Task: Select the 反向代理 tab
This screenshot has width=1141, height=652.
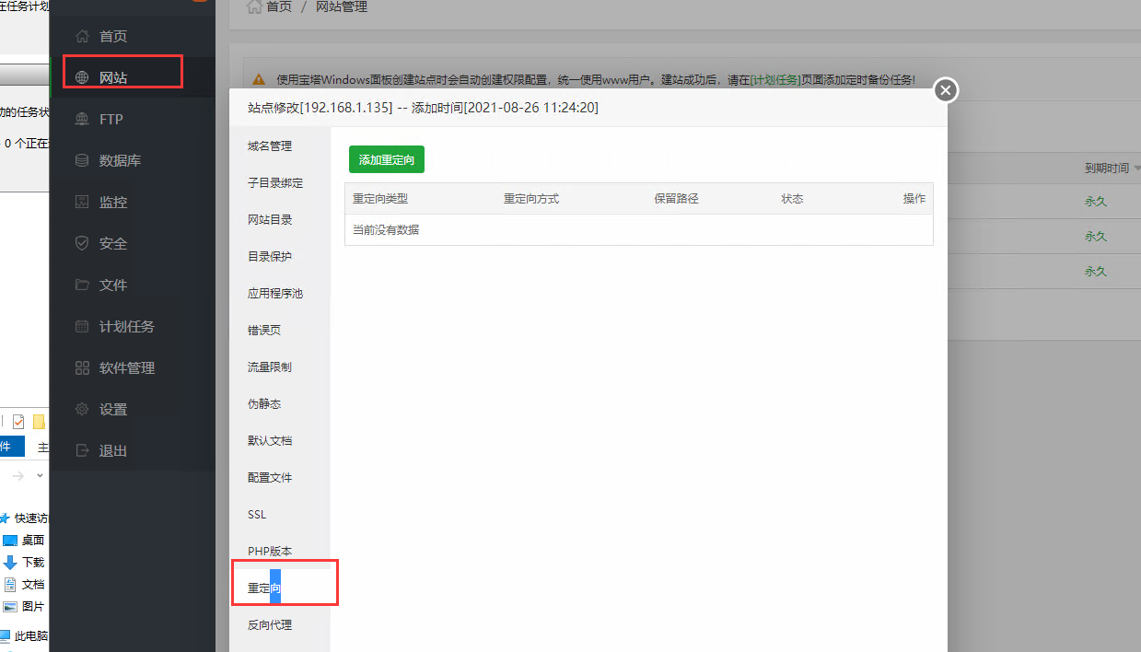Action: pos(270,625)
